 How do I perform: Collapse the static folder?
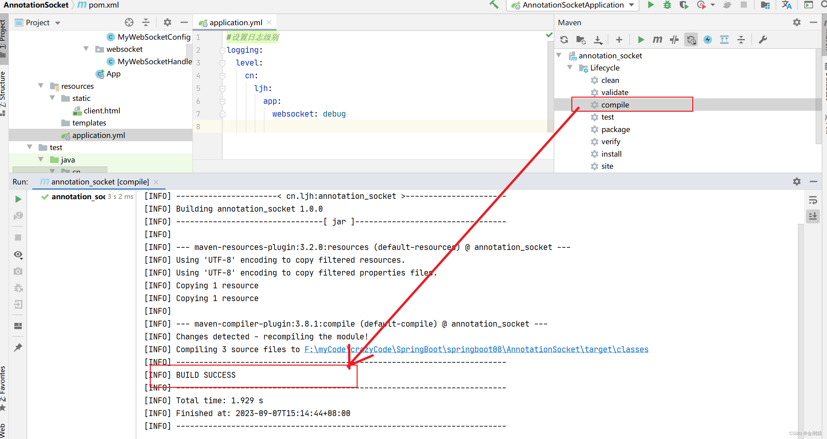pos(52,98)
